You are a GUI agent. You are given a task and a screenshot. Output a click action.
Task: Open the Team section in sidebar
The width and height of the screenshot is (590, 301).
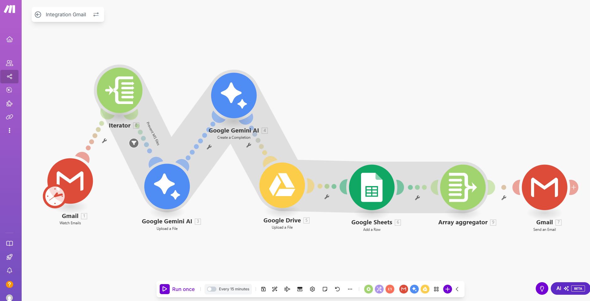click(9, 63)
